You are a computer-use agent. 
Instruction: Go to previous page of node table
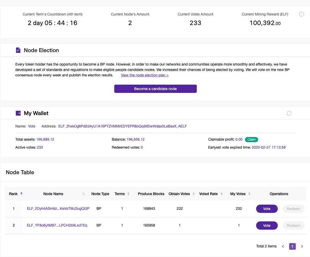click(283, 246)
